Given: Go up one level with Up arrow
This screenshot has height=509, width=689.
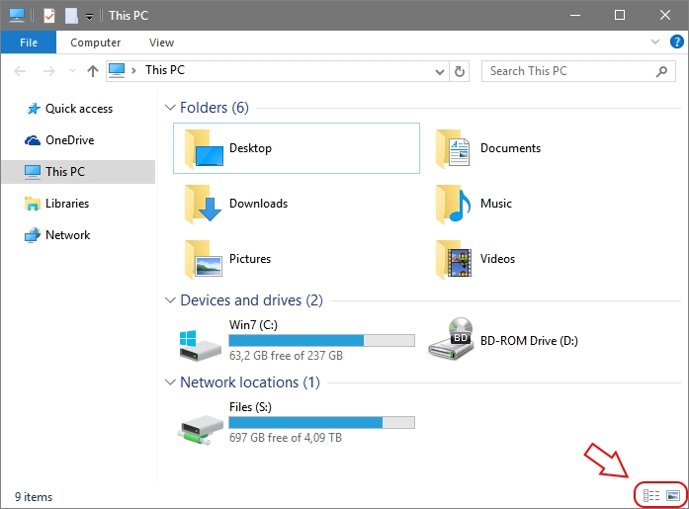Looking at the screenshot, I should 93,71.
